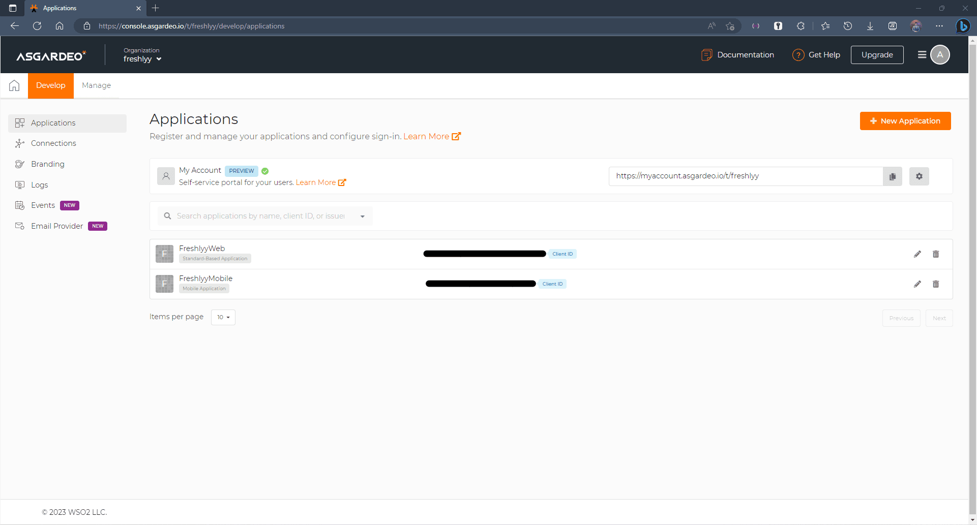
Task: Close the Applications browser tab
Action: (x=138, y=8)
